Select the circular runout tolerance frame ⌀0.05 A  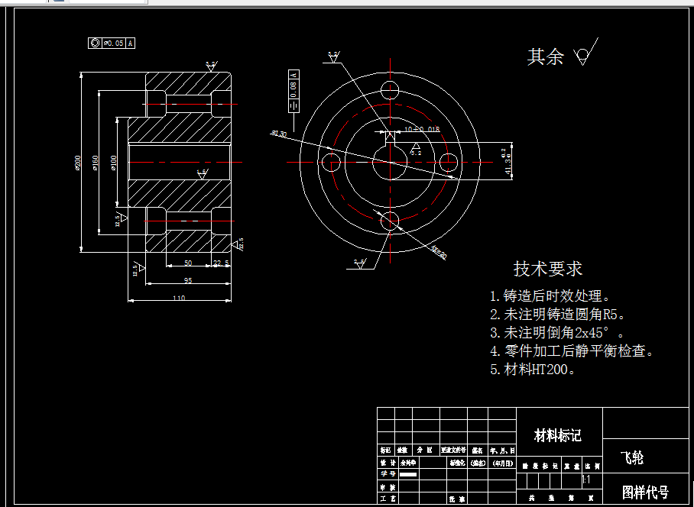pyautogui.click(x=112, y=43)
